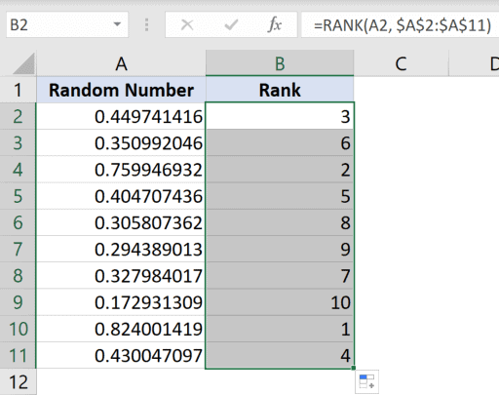Open the Insert Function fx icon
Screen dimensions: 499x395
pyautogui.click(x=275, y=24)
